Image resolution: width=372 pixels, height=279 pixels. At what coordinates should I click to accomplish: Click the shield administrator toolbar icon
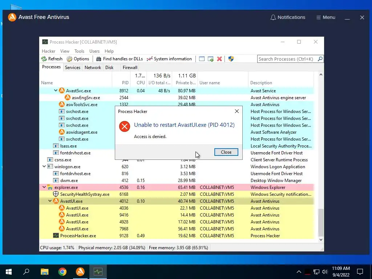click(x=231, y=59)
